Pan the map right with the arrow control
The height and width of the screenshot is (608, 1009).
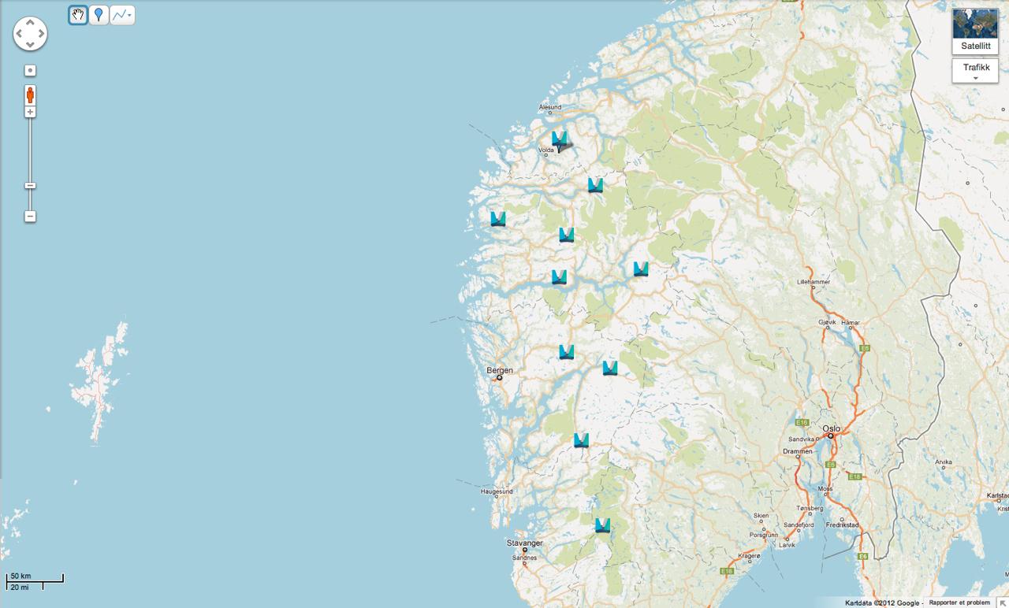(x=41, y=34)
